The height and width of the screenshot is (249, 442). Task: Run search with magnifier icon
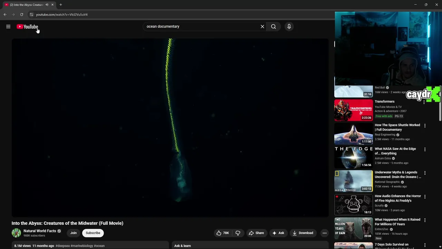pos(273,26)
